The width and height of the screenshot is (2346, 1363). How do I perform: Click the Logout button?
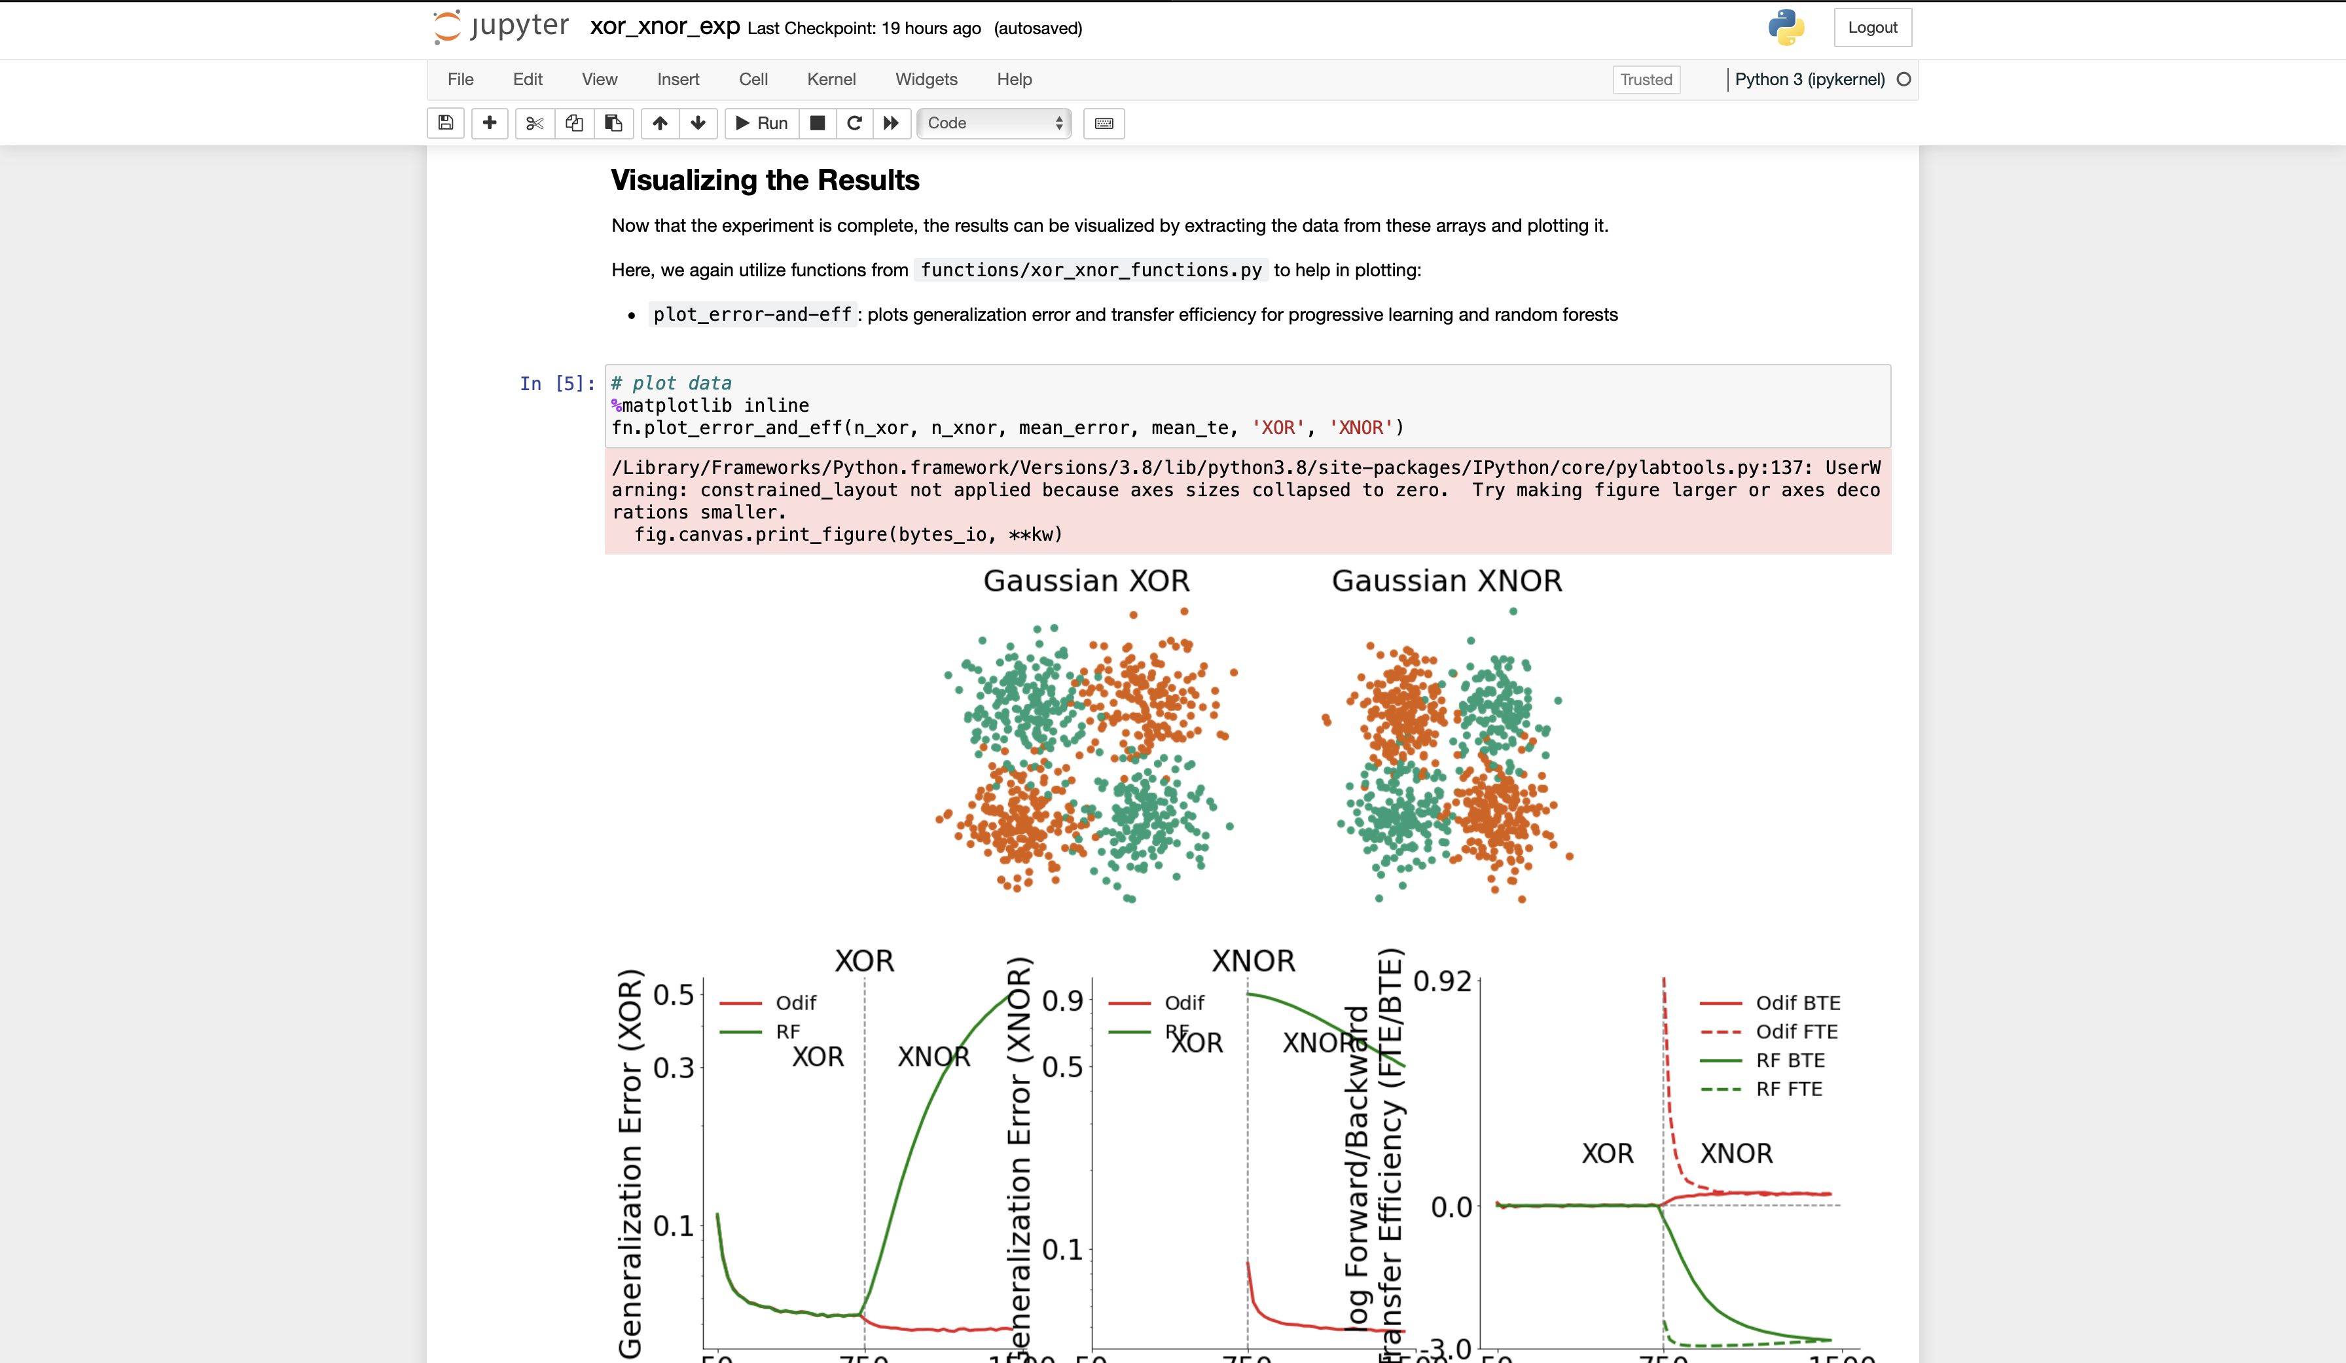pyautogui.click(x=1872, y=27)
